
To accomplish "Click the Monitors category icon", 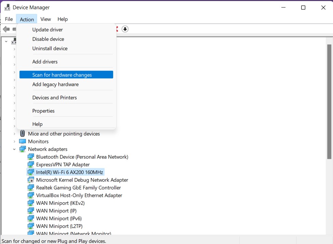I will pos(23,141).
